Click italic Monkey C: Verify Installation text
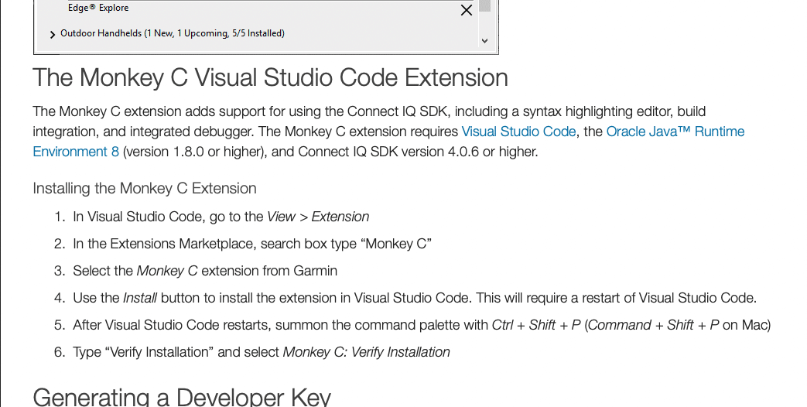The width and height of the screenshot is (807, 407). [366, 352]
